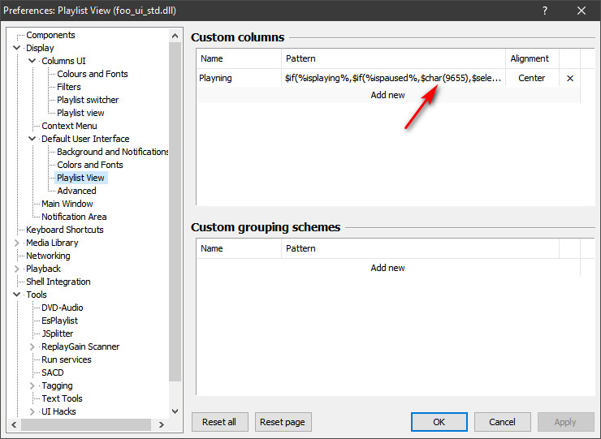Click the Reset page button
Viewport: 601px width, 439px height.
coord(283,422)
